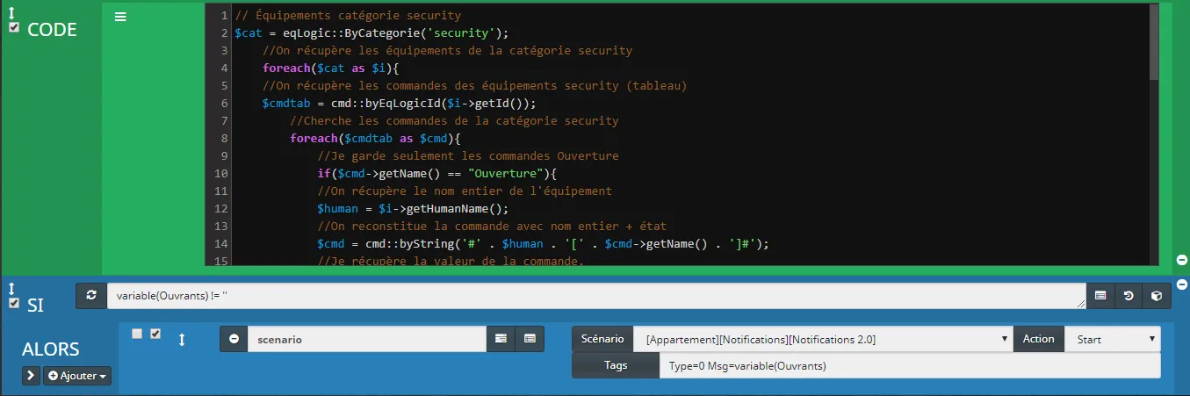
Task: Click code line 2 with eqLogic::ByCategorie
Action: pyautogui.click(x=372, y=33)
